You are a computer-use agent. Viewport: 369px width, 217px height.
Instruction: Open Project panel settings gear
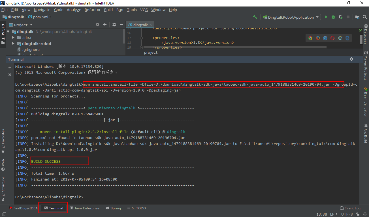click(114, 25)
